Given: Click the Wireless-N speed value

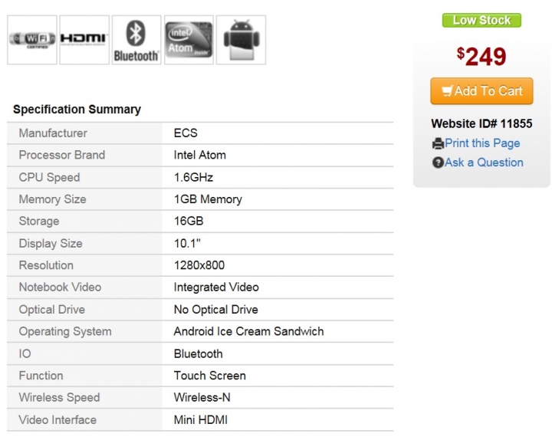Looking at the screenshot, I should [202, 398].
